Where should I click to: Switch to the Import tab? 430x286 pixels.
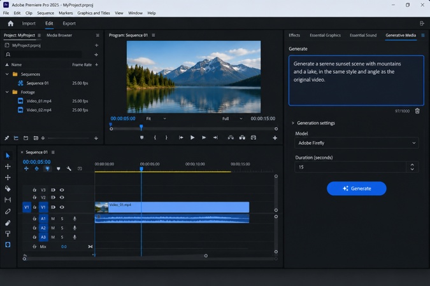(x=29, y=24)
